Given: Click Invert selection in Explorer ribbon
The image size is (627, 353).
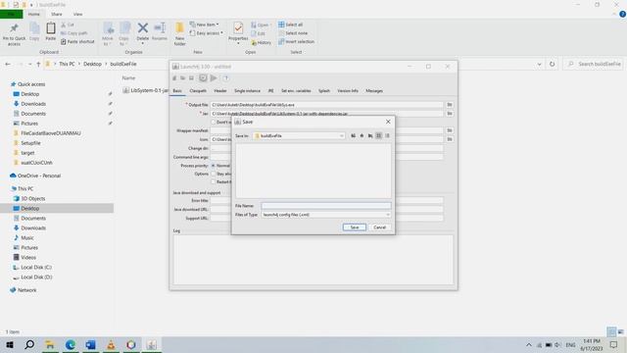Looking at the screenshot, I should pos(296,41).
